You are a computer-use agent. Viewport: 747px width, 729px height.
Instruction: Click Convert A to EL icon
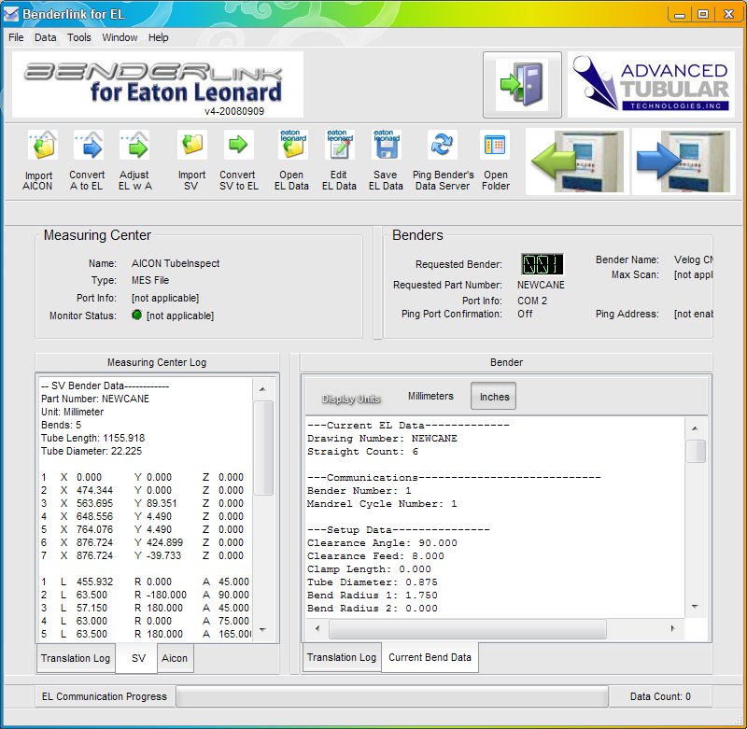87,146
